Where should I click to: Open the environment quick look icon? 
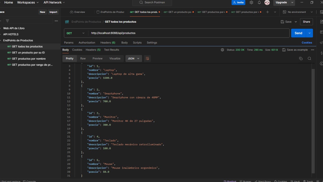[x=321, y=12]
